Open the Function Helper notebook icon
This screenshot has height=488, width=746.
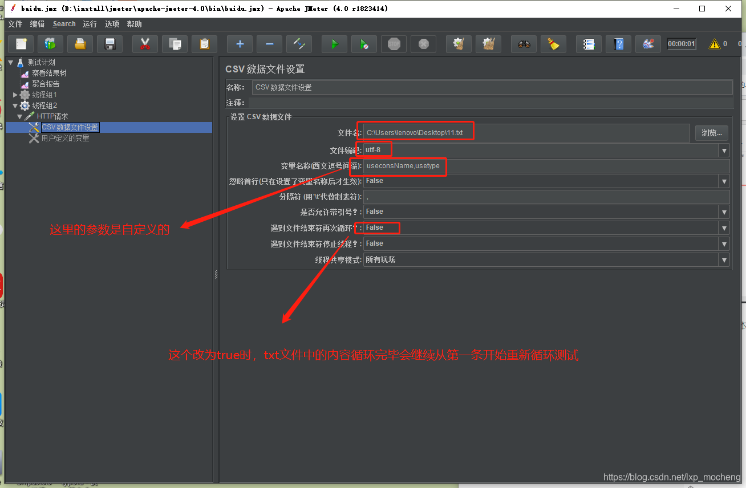(x=589, y=44)
